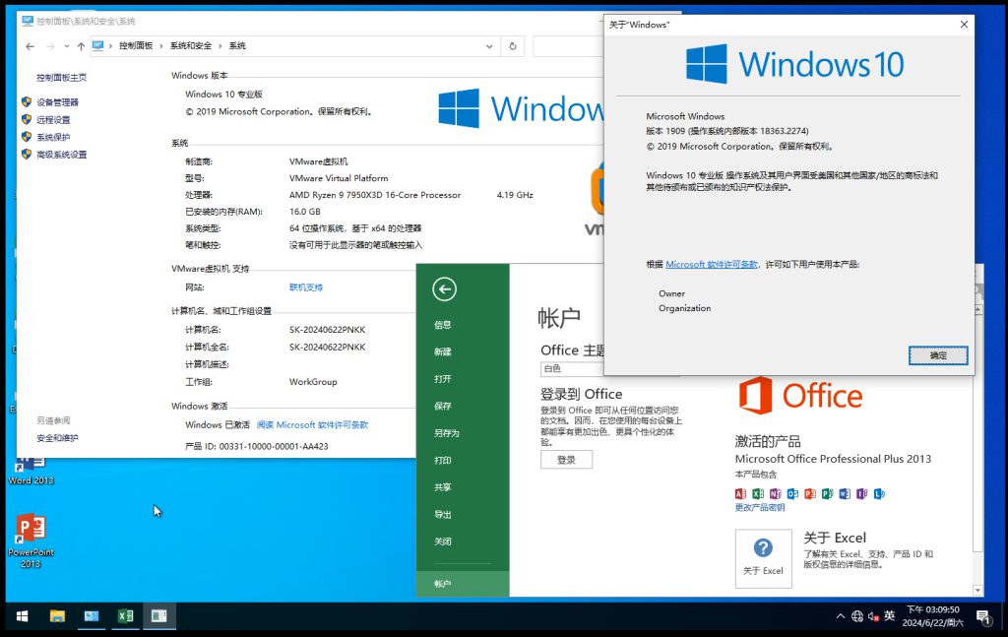
Task: Select 打印 in Excel backstage menu
Action: pyautogui.click(x=443, y=460)
